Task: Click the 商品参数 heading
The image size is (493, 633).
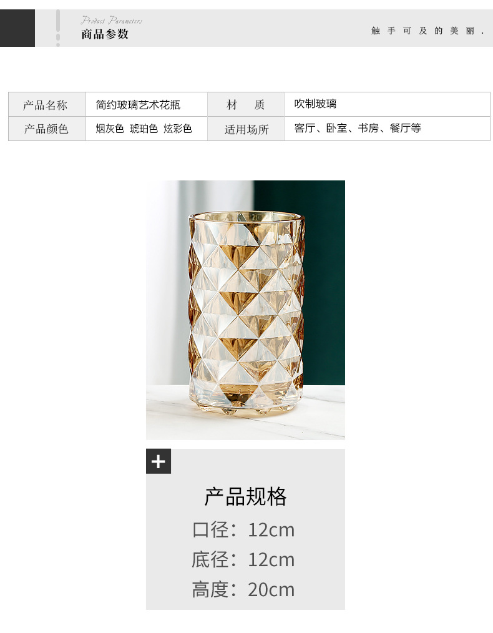Action: [x=105, y=34]
